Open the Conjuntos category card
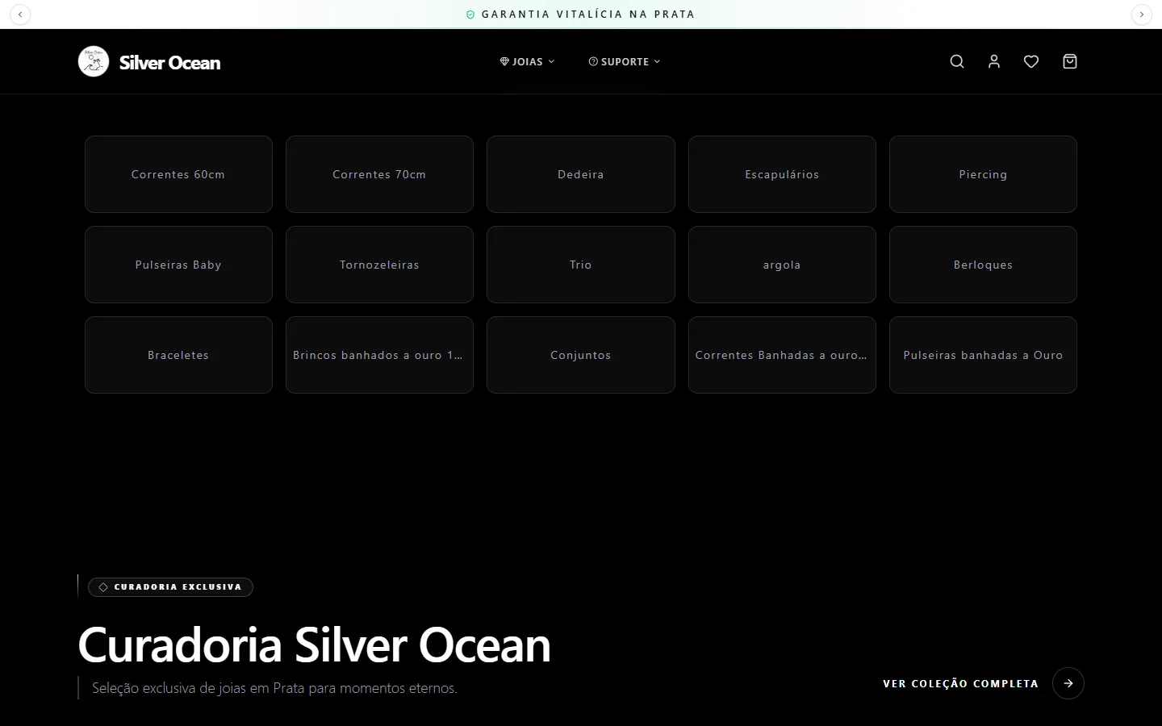1162x726 pixels. click(x=581, y=355)
